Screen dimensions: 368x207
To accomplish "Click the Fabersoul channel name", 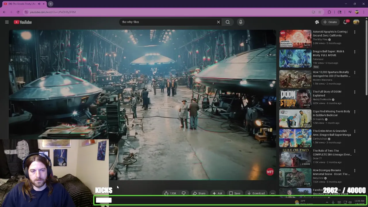I will click(x=318, y=59).
